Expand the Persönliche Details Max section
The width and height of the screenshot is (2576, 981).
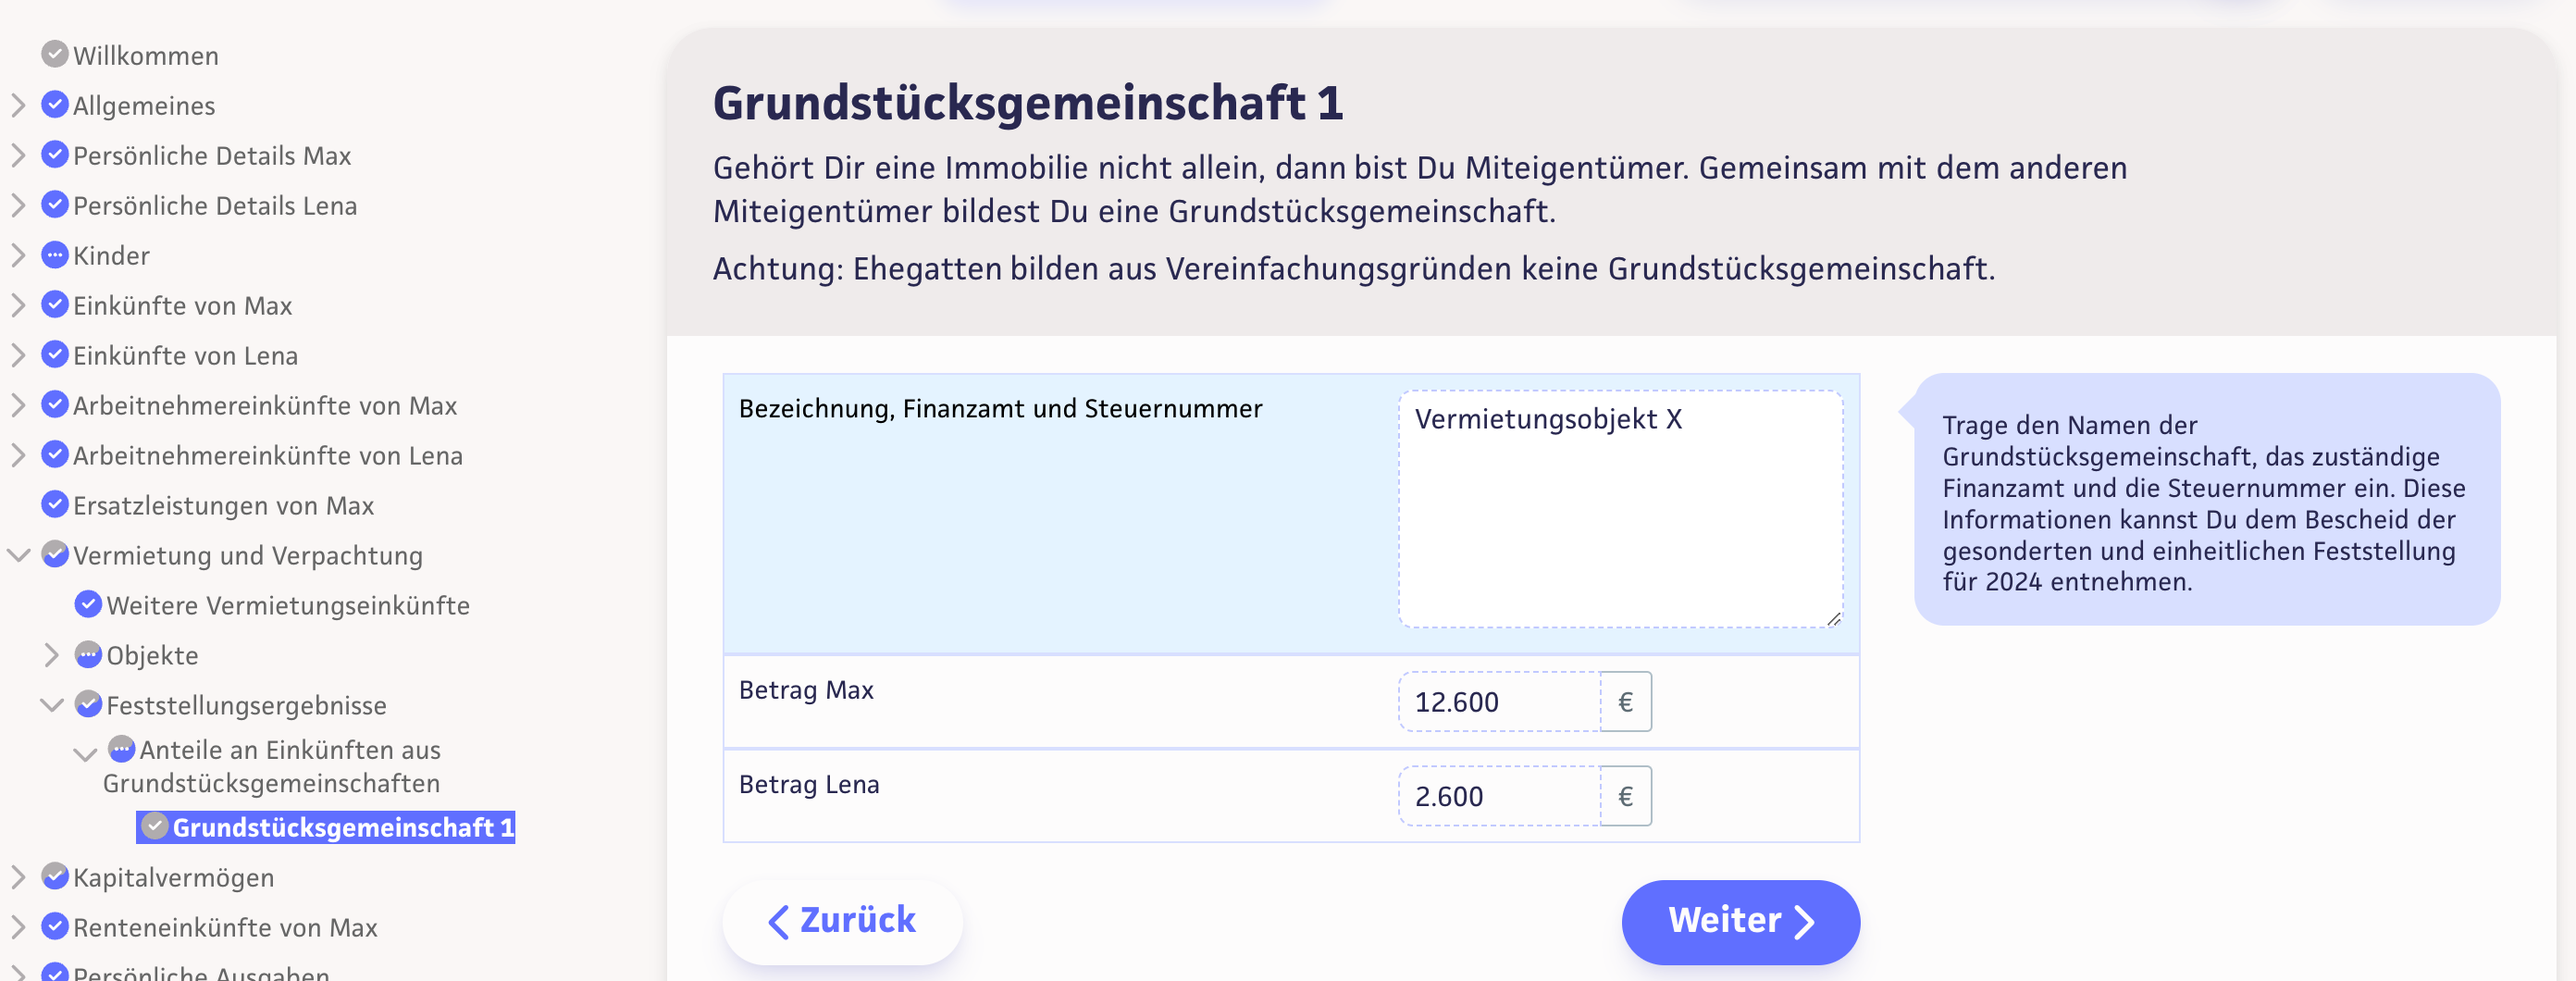tap(18, 155)
